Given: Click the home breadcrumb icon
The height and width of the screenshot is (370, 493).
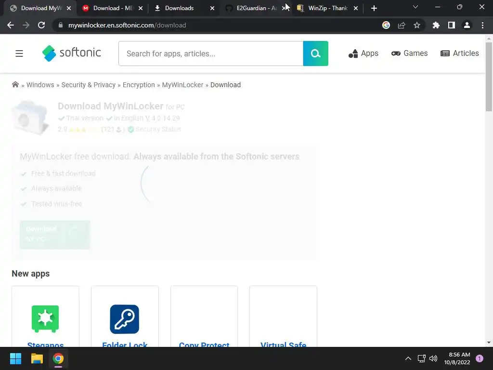Looking at the screenshot, I should click(x=15, y=84).
